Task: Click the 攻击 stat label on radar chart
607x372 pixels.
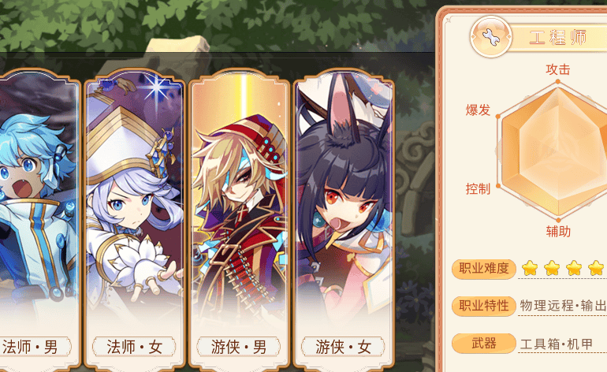Action: click(x=558, y=69)
